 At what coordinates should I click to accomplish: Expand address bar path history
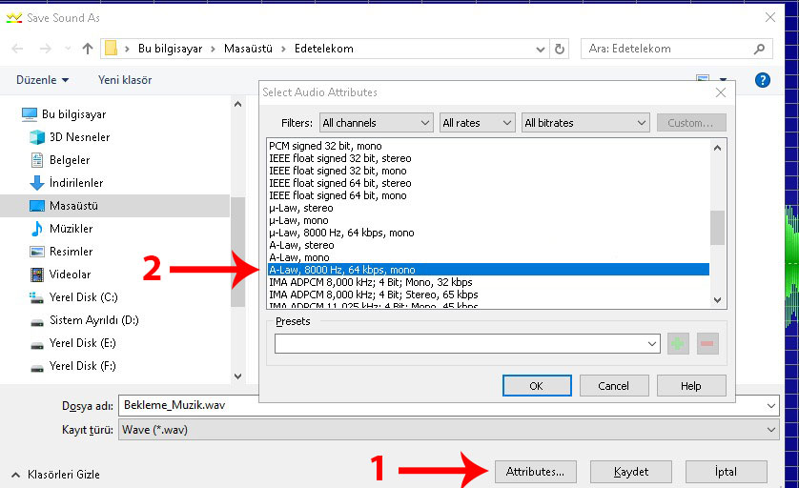click(541, 49)
